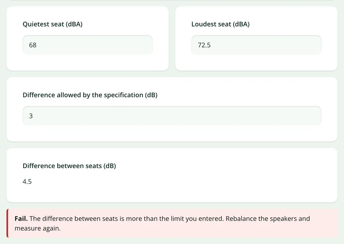344x244 pixels.
Task: Click "Difference allowed by the specification (dB)" label
Action: (x=90, y=95)
